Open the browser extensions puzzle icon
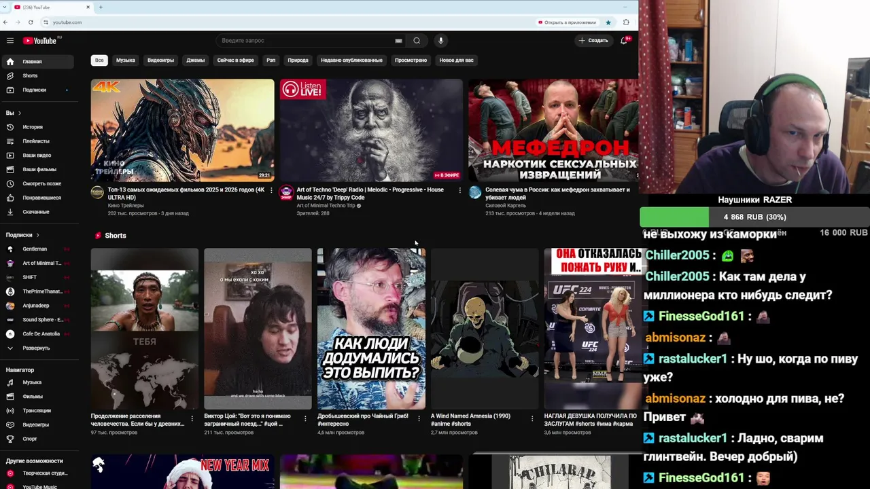 coord(626,22)
